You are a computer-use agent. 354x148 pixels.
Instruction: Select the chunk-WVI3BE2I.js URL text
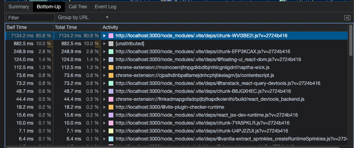(201, 36)
